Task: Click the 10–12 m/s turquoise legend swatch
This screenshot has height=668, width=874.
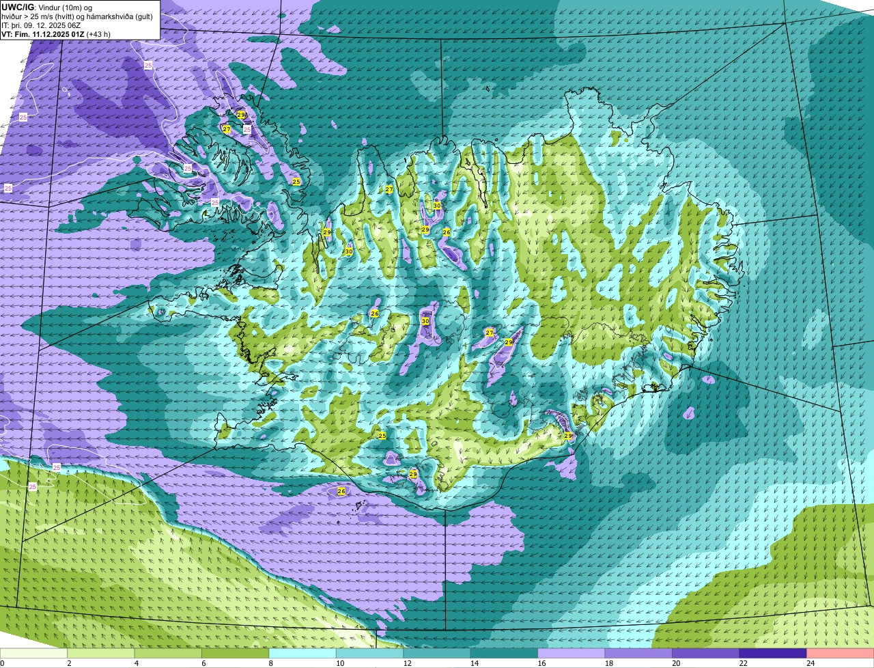Action: click(x=370, y=653)
